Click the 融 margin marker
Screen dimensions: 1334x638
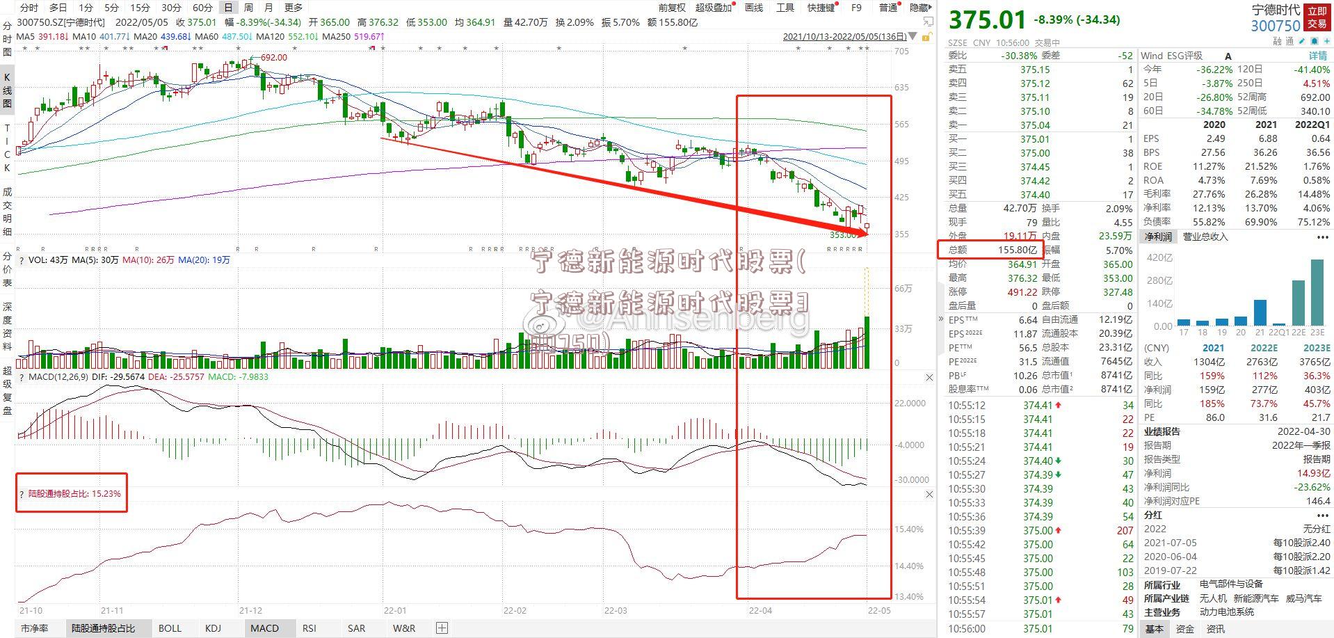[x=1277, y=41]
